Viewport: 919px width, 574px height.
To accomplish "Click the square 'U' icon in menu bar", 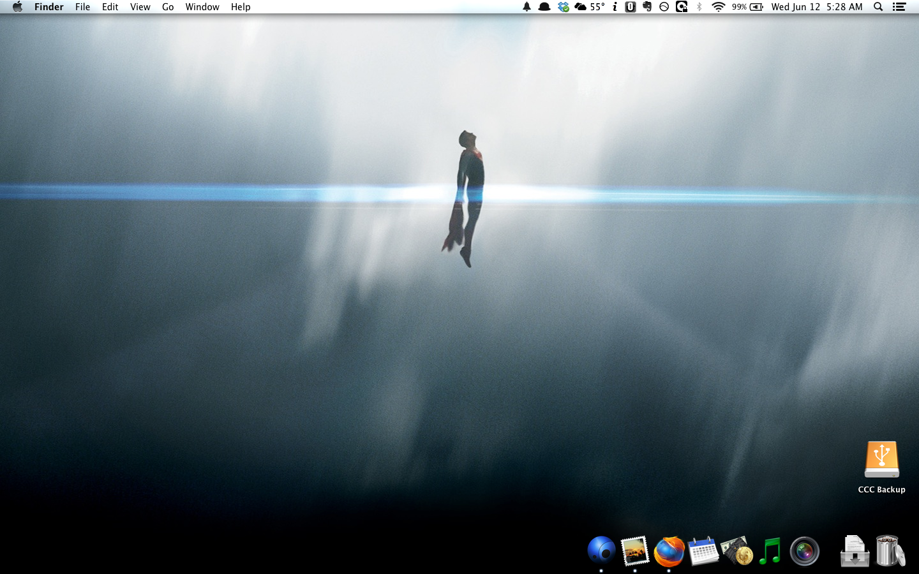I will [631, 7].
